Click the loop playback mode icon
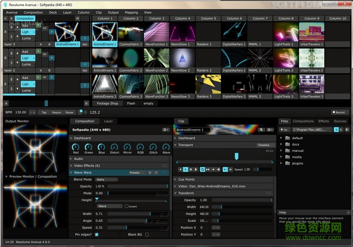 pos(203,169)
